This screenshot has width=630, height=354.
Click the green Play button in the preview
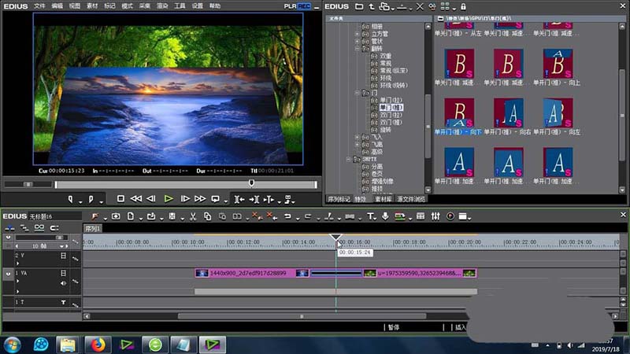click(169, 199)
